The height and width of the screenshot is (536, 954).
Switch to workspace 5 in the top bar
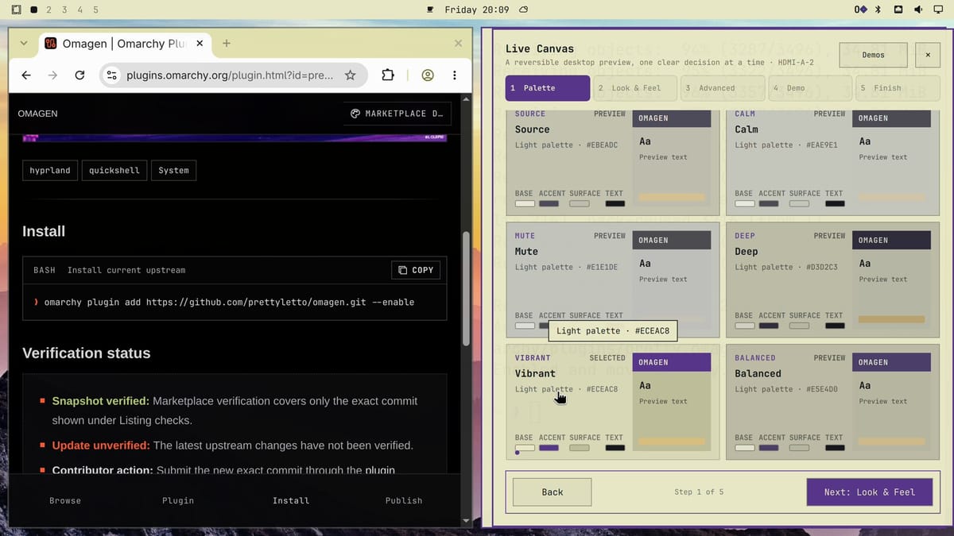coord(95,10)
